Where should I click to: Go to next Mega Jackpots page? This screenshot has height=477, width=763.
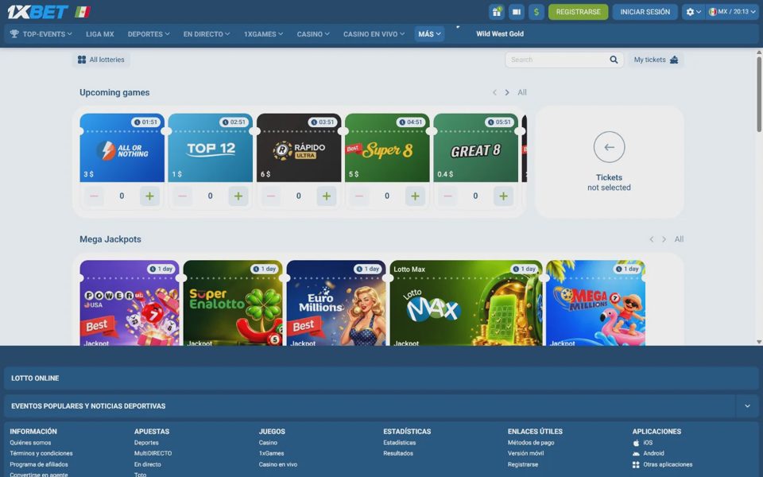pyautogui.click(x=664, y=239)
